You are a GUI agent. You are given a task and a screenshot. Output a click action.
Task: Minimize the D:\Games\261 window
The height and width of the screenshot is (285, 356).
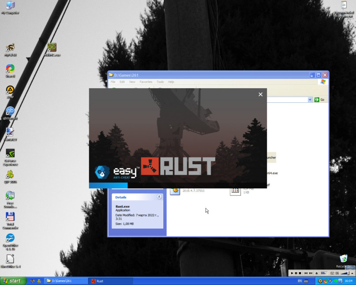click(x=312, y=75)
